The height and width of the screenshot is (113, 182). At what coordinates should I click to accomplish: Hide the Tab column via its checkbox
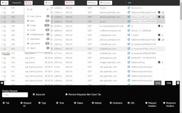[4, 103]
